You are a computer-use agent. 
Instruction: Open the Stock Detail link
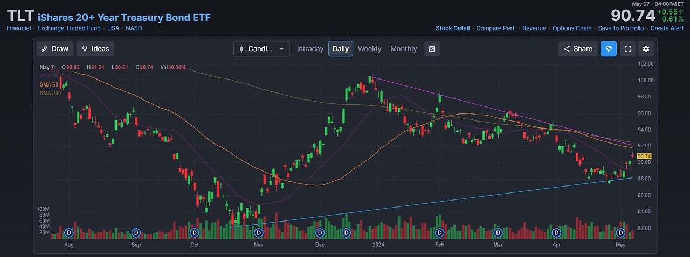[x=453, y=28]
